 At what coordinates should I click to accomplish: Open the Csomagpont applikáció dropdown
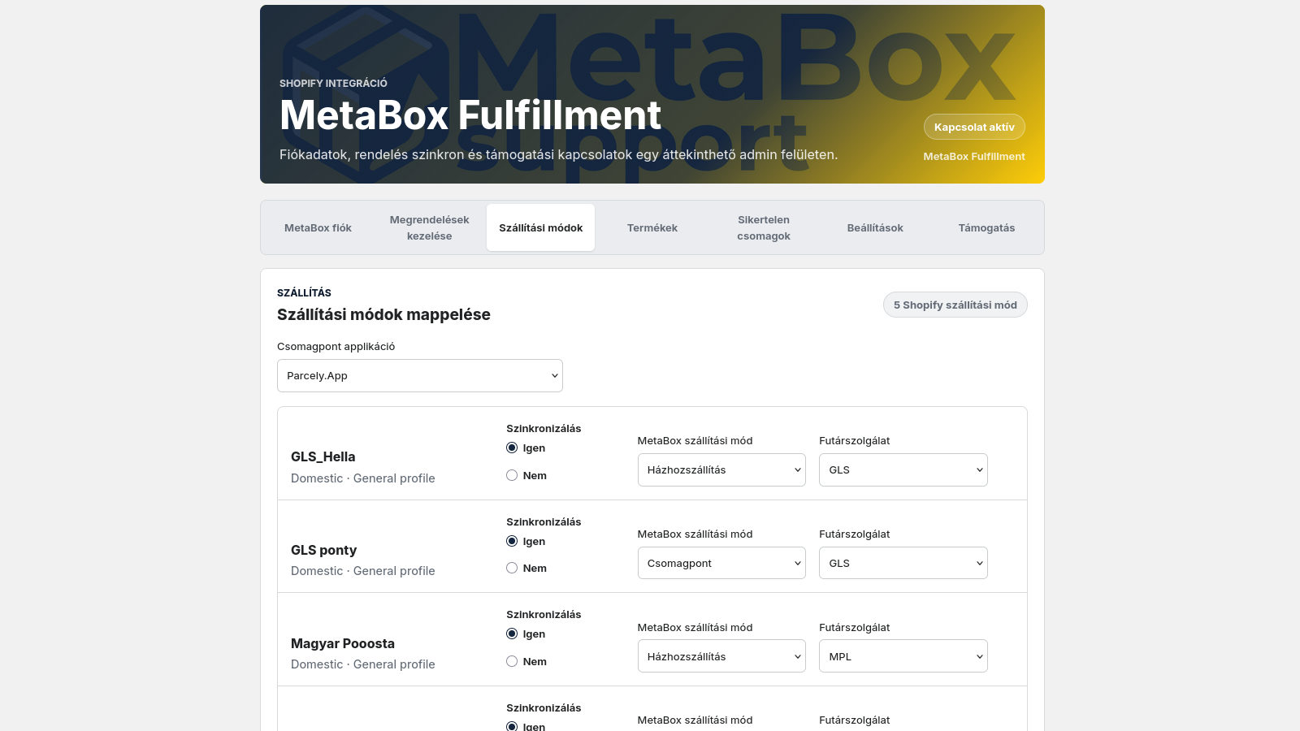(420, 375)
